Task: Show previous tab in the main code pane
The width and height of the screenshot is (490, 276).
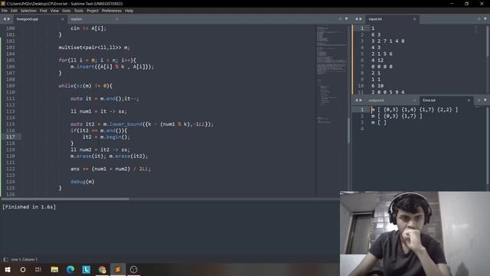Action: (5, 19)
